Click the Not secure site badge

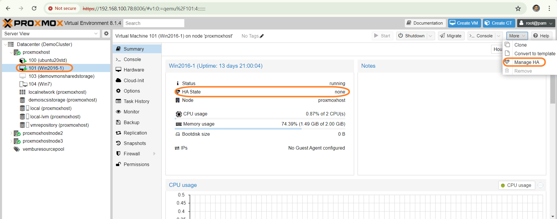(62, 8)
